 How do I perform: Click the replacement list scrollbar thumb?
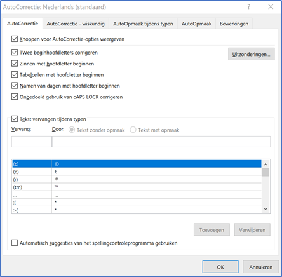(265, 172)
